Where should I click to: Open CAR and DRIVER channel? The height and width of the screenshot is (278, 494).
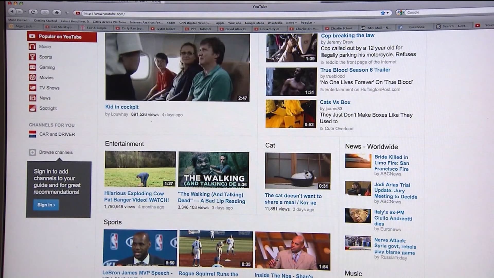(57, 134)
